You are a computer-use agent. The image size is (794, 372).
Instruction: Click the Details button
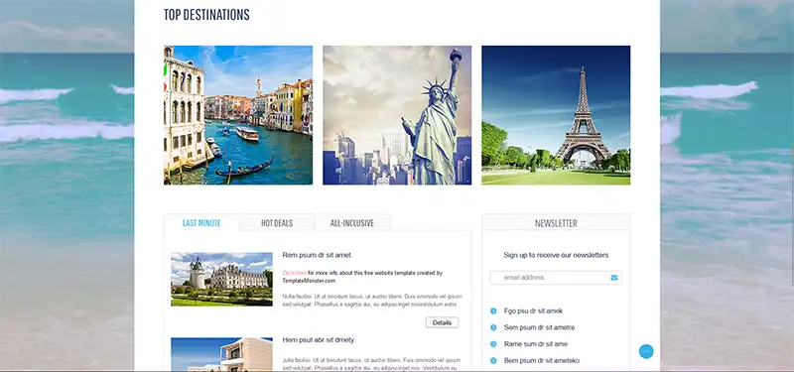442,322
